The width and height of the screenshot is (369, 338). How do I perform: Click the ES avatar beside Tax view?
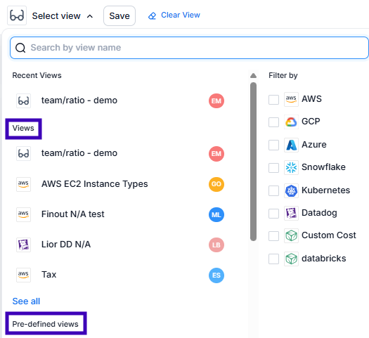point(216,275)
